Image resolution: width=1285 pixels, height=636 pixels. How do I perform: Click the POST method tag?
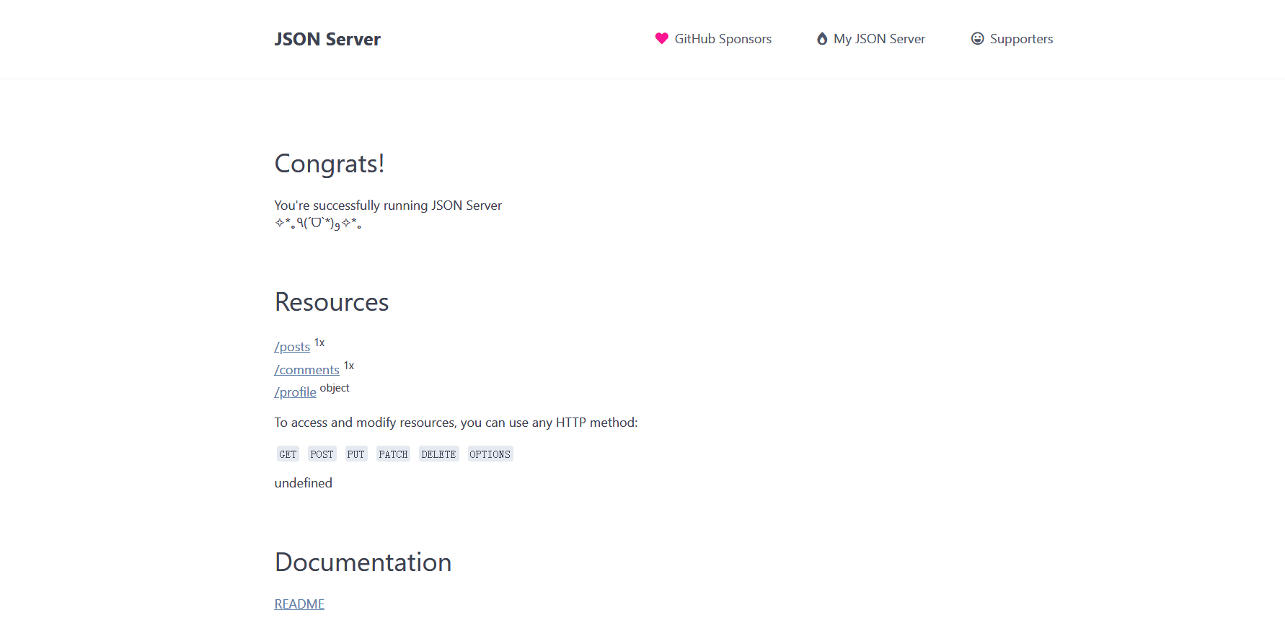pyautogui.click(x=322, y=454)
